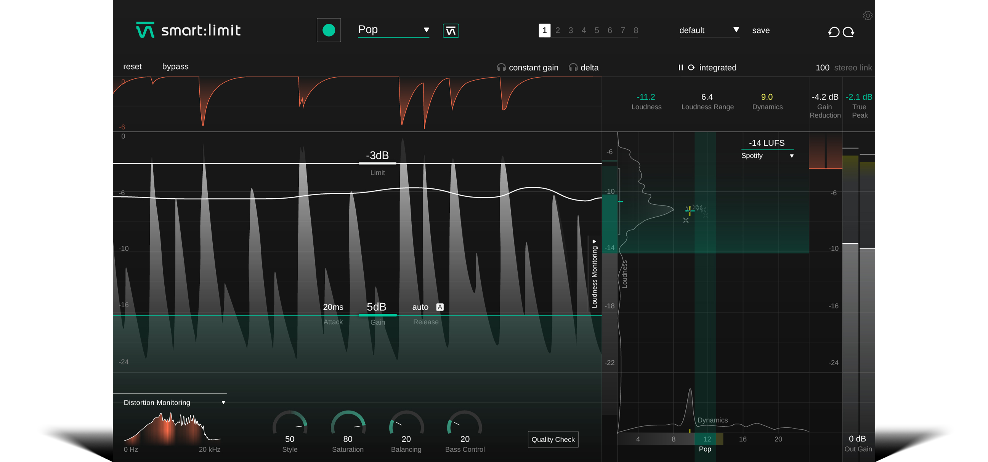This screenshot has width=988, height=462.
Task: Select state slot 1
Action: 544,30
